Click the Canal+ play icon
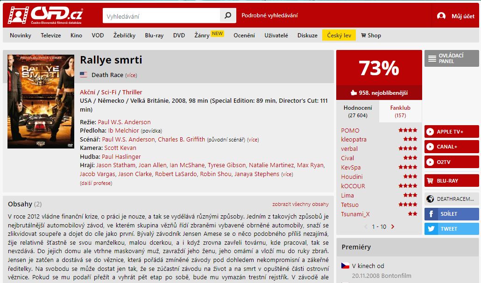 pos(430,147)
